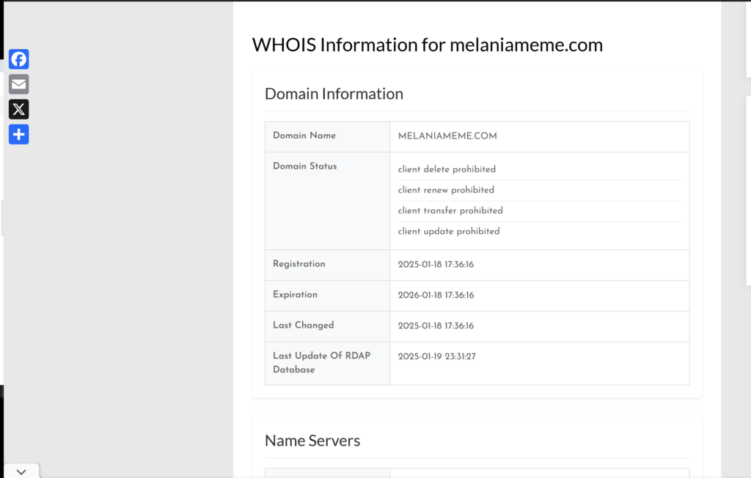Image resolution: width=751 pixels, height=478 pixels.
Task: Select the Last Changed row's date value
Action: pos(436,326)
